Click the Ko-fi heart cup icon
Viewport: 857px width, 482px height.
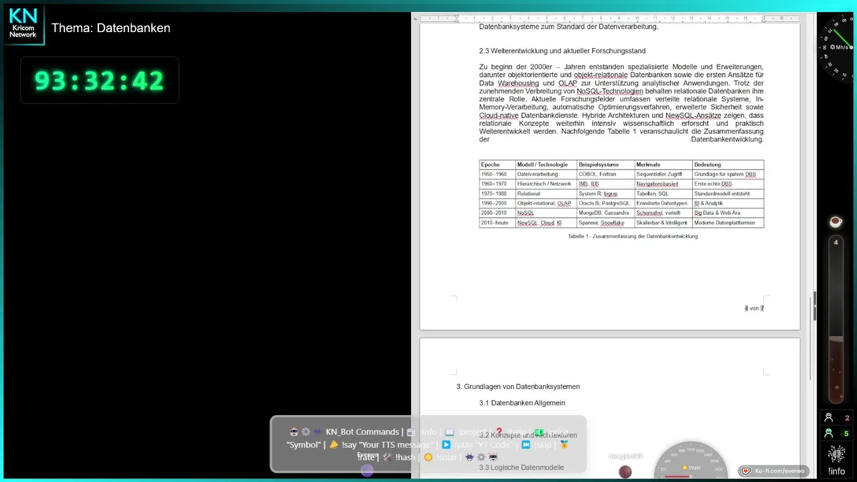tap(747, 471)
